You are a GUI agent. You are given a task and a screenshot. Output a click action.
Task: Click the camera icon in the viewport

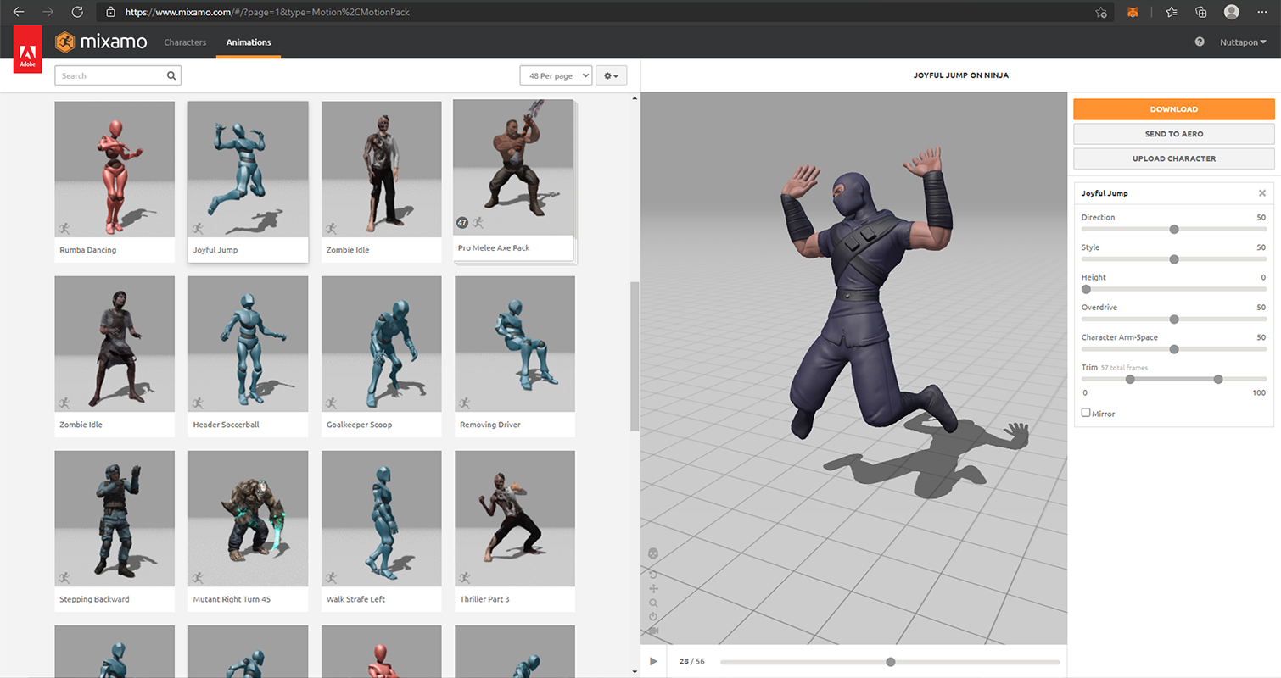pyautogui.click(x=653, y=631)
